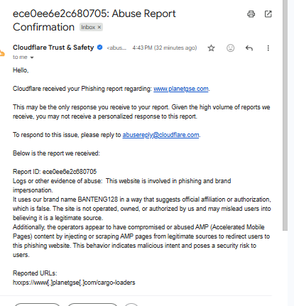Click the Inbox label chip

pos(91,27)
